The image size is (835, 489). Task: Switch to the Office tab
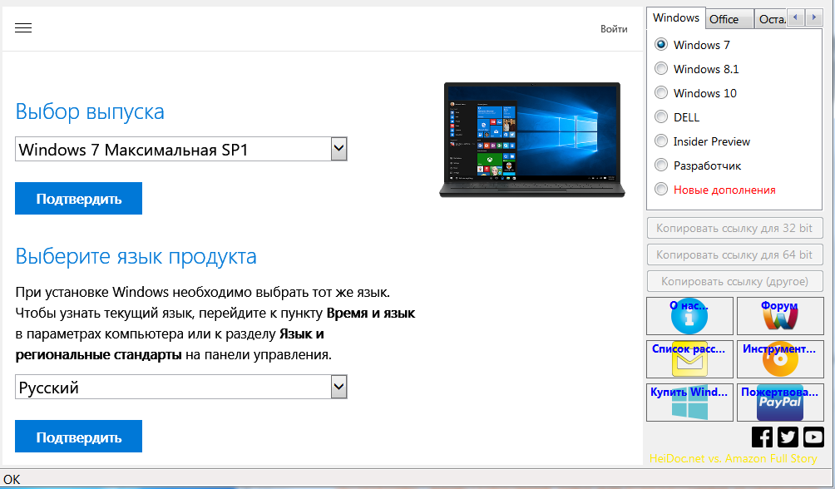[729, 19]
